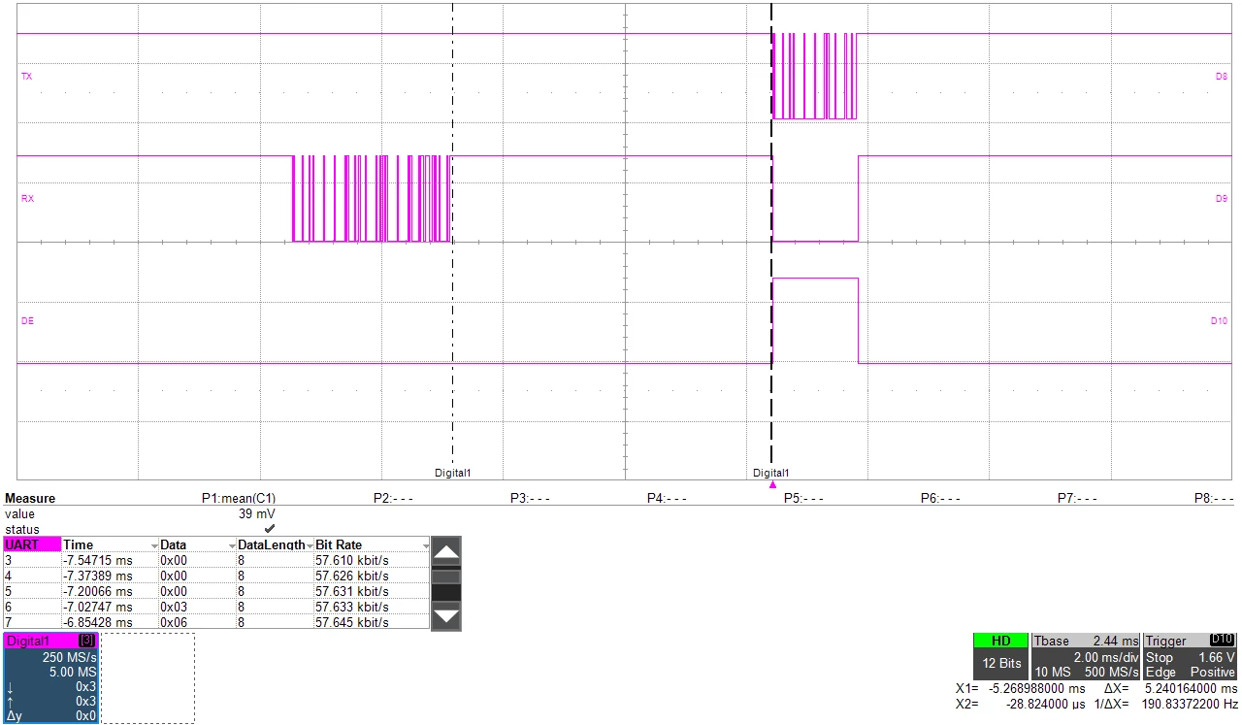Image resolution: width=1242 pixels, height=725 pixels.
Task: Click the 39 mV measurement value
Action: (x=257, y=512)
